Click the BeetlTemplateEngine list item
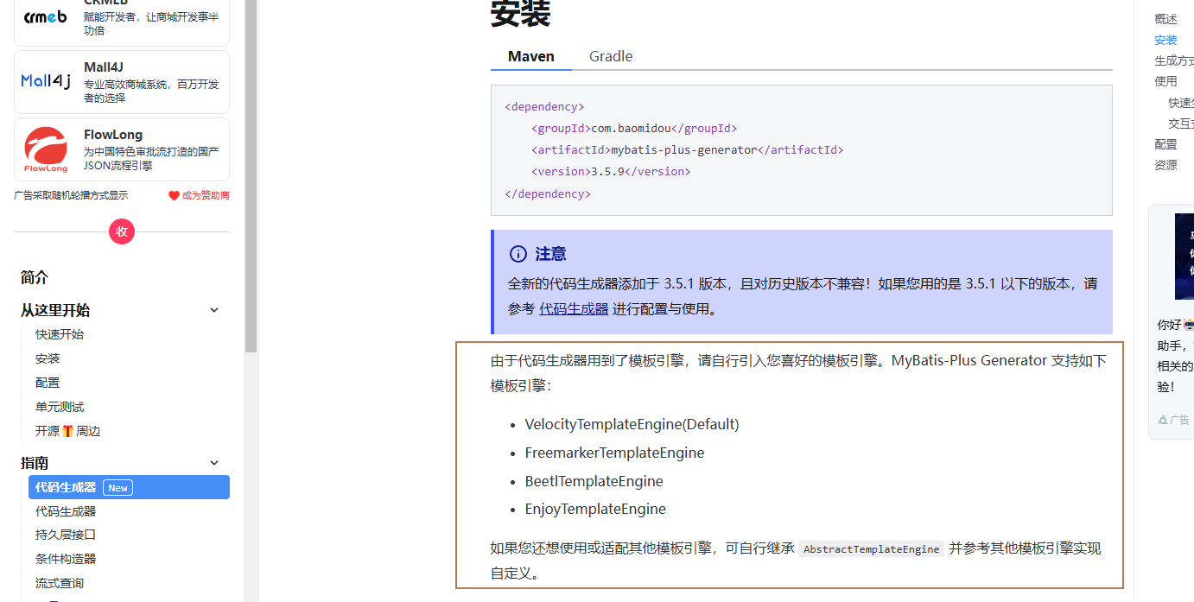Screen dimensions: 1194x602 tap(594, 481)
